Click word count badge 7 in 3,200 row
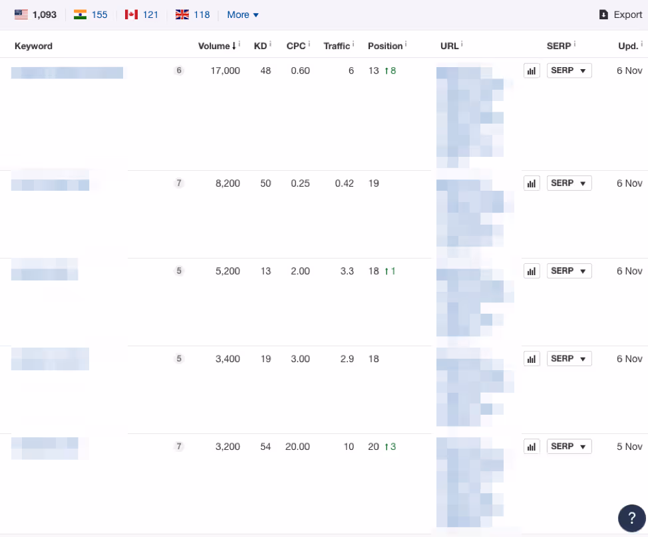This screenshot has width=648, height=537. (179, 446)
